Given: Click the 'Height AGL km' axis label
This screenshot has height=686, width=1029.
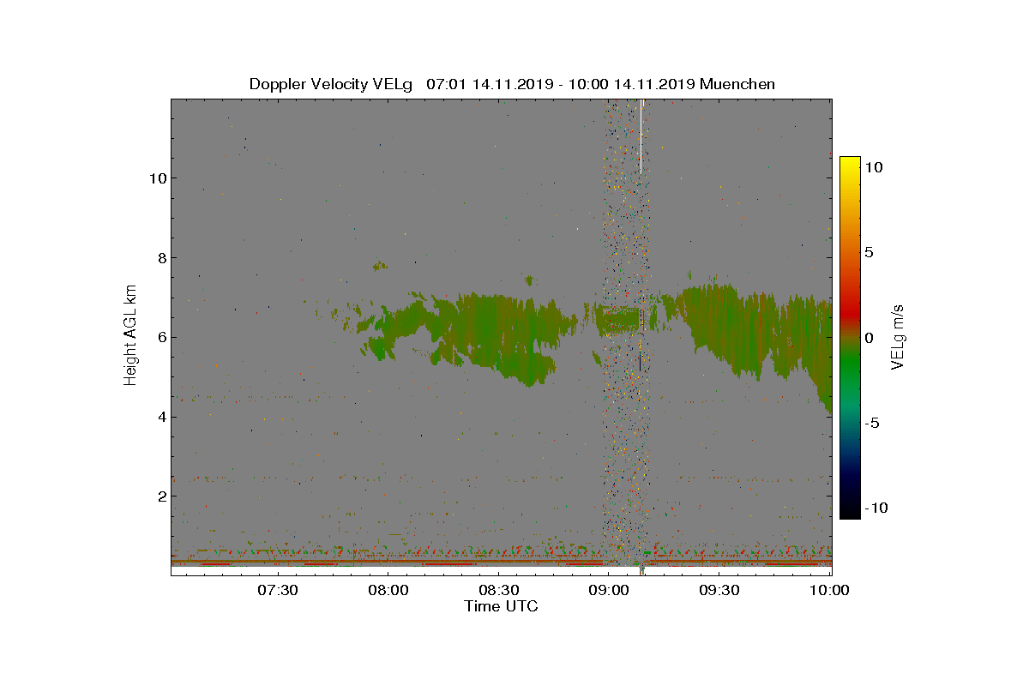Looking at the screenshot, I should click(x=130, y=337).
